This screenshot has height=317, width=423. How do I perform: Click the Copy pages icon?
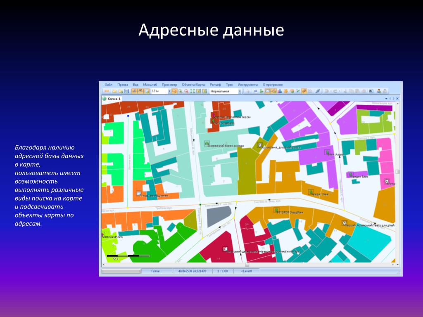(x=351, y=91)
